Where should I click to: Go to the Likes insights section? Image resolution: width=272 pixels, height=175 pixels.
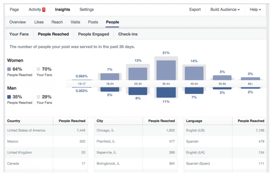click(x=39, y=22)
